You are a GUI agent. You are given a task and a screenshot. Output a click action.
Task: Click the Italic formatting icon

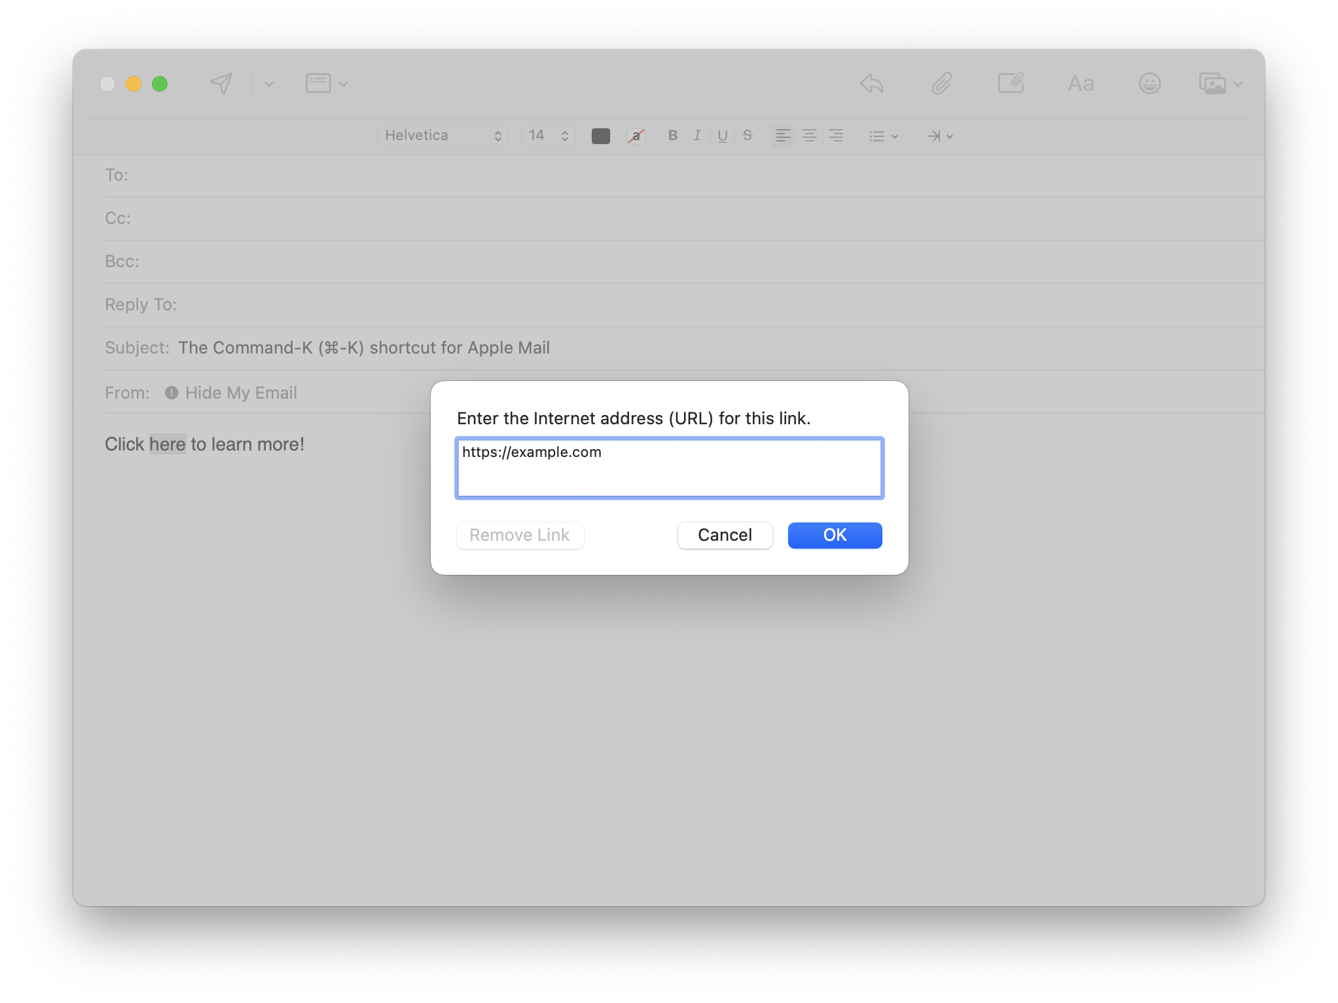tap(697, 136)
